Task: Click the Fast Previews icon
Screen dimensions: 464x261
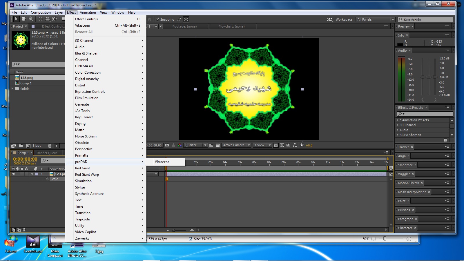Action: coord(282,145)
